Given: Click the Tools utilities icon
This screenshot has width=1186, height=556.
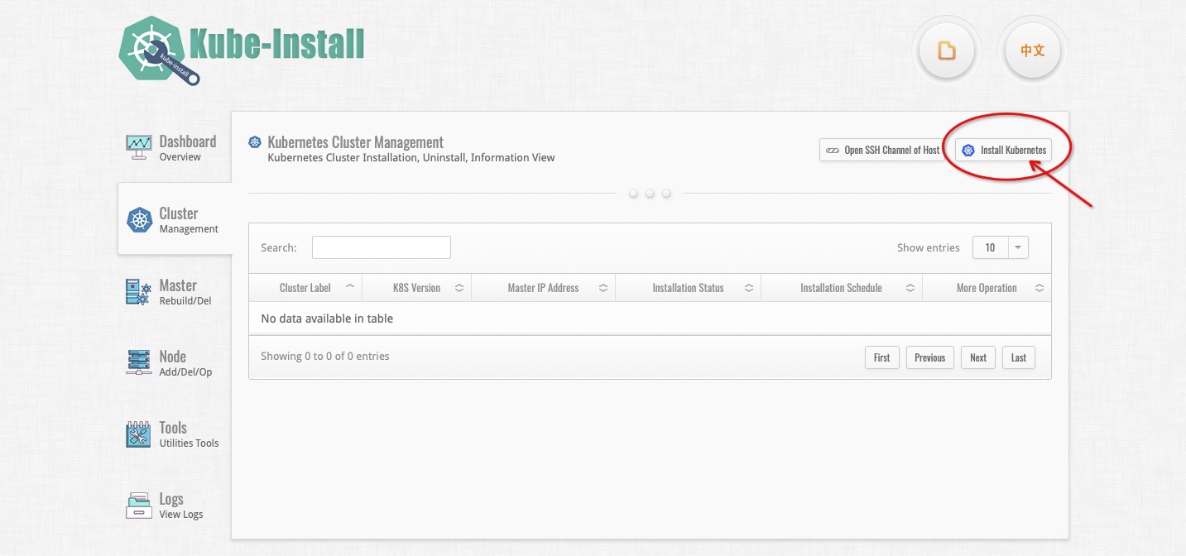Looking at the screenshot, I should pyautogui.click(x=139, y=434).
